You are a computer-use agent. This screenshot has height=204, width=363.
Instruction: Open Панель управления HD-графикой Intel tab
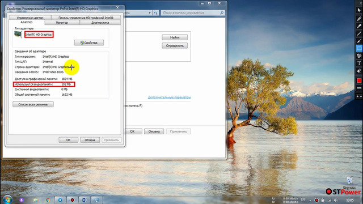86,18
